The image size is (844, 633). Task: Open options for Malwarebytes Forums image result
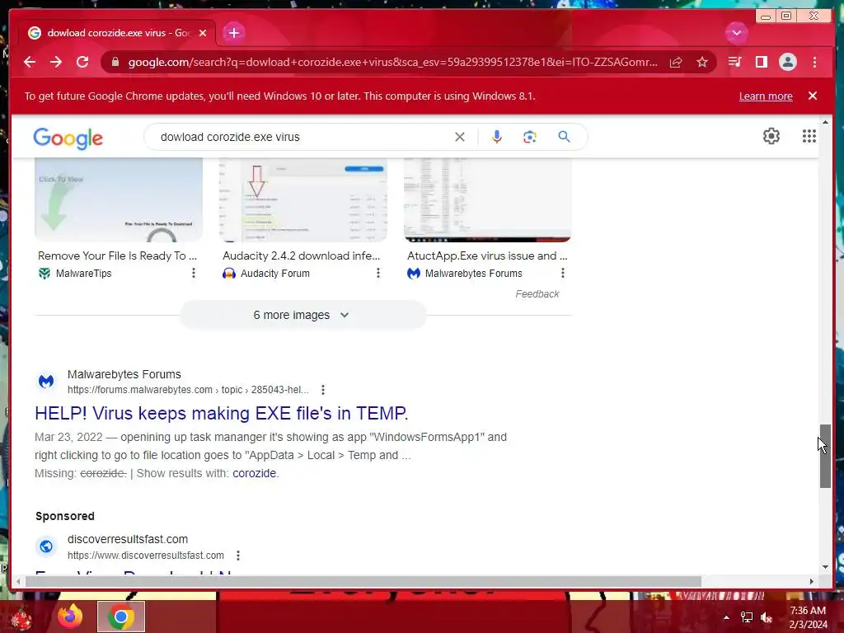562,273
